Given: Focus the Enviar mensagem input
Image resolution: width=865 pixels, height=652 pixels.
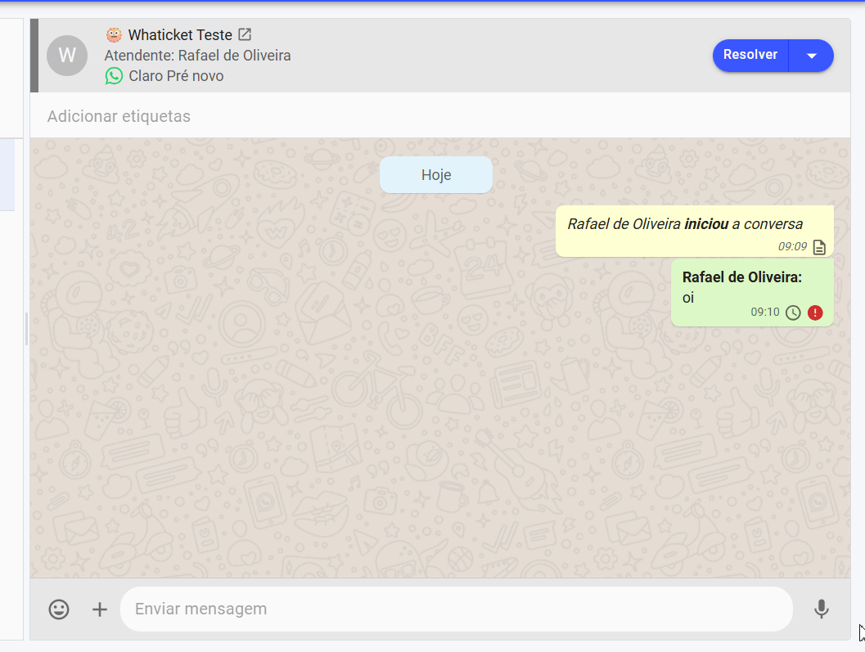Looking at the screenshot, I should (x=456, y=609).
